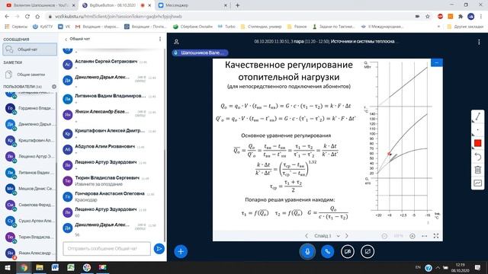488x274 pixels.
Task: Select the whiteboard pencil tool
Action: [478, 116]
